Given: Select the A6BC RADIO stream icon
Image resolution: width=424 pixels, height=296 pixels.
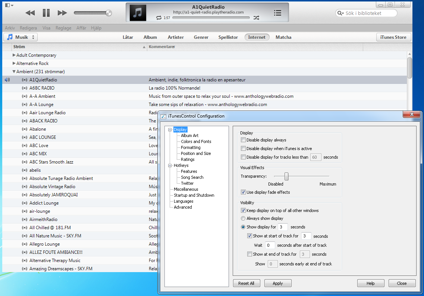Looking at the screenshot, I should click(x=25, y=88).
